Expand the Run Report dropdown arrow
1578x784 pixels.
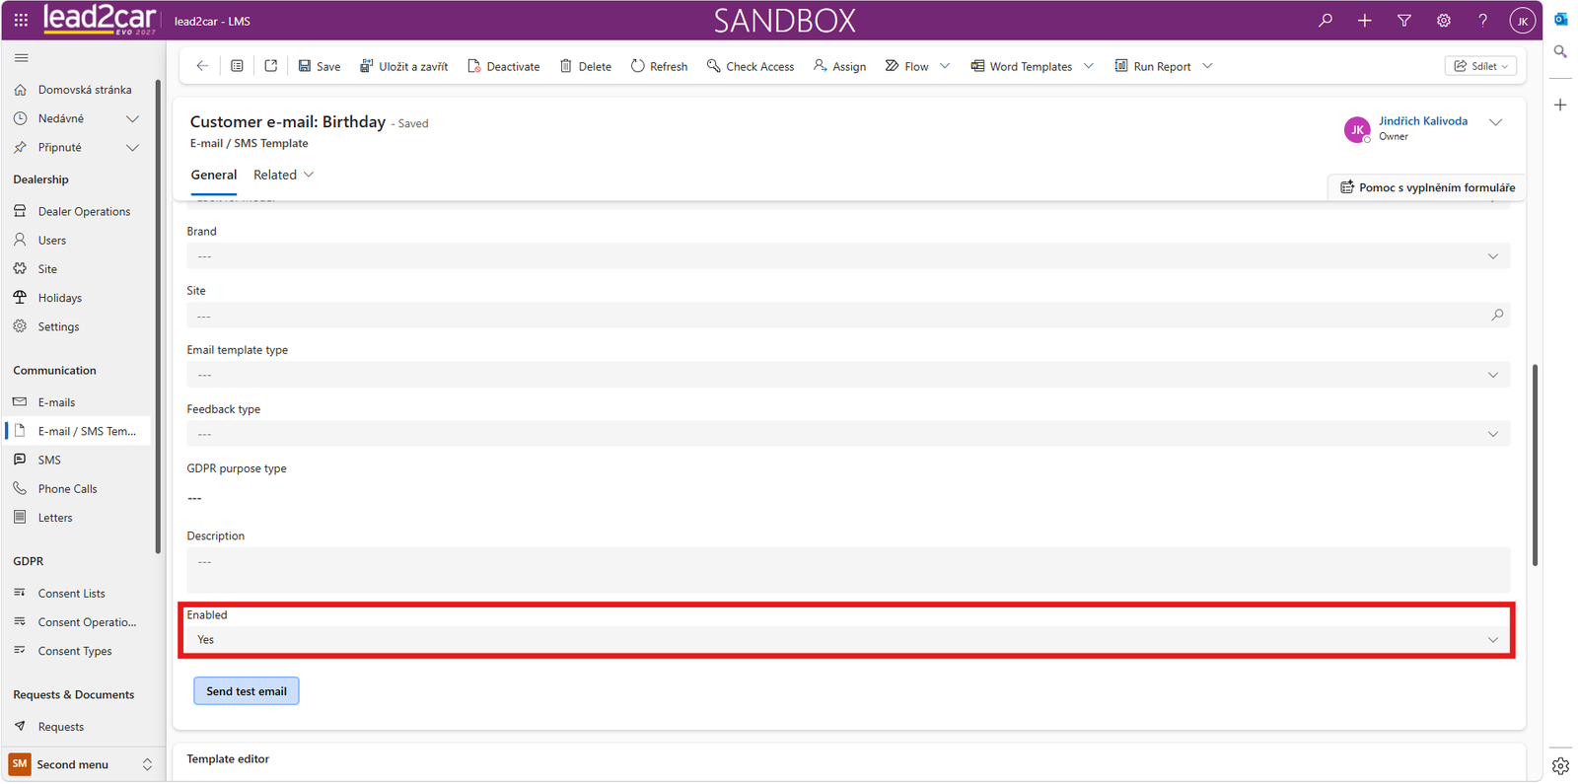[1207, 66]
